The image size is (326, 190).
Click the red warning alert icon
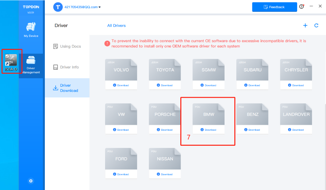coord(107,43)
